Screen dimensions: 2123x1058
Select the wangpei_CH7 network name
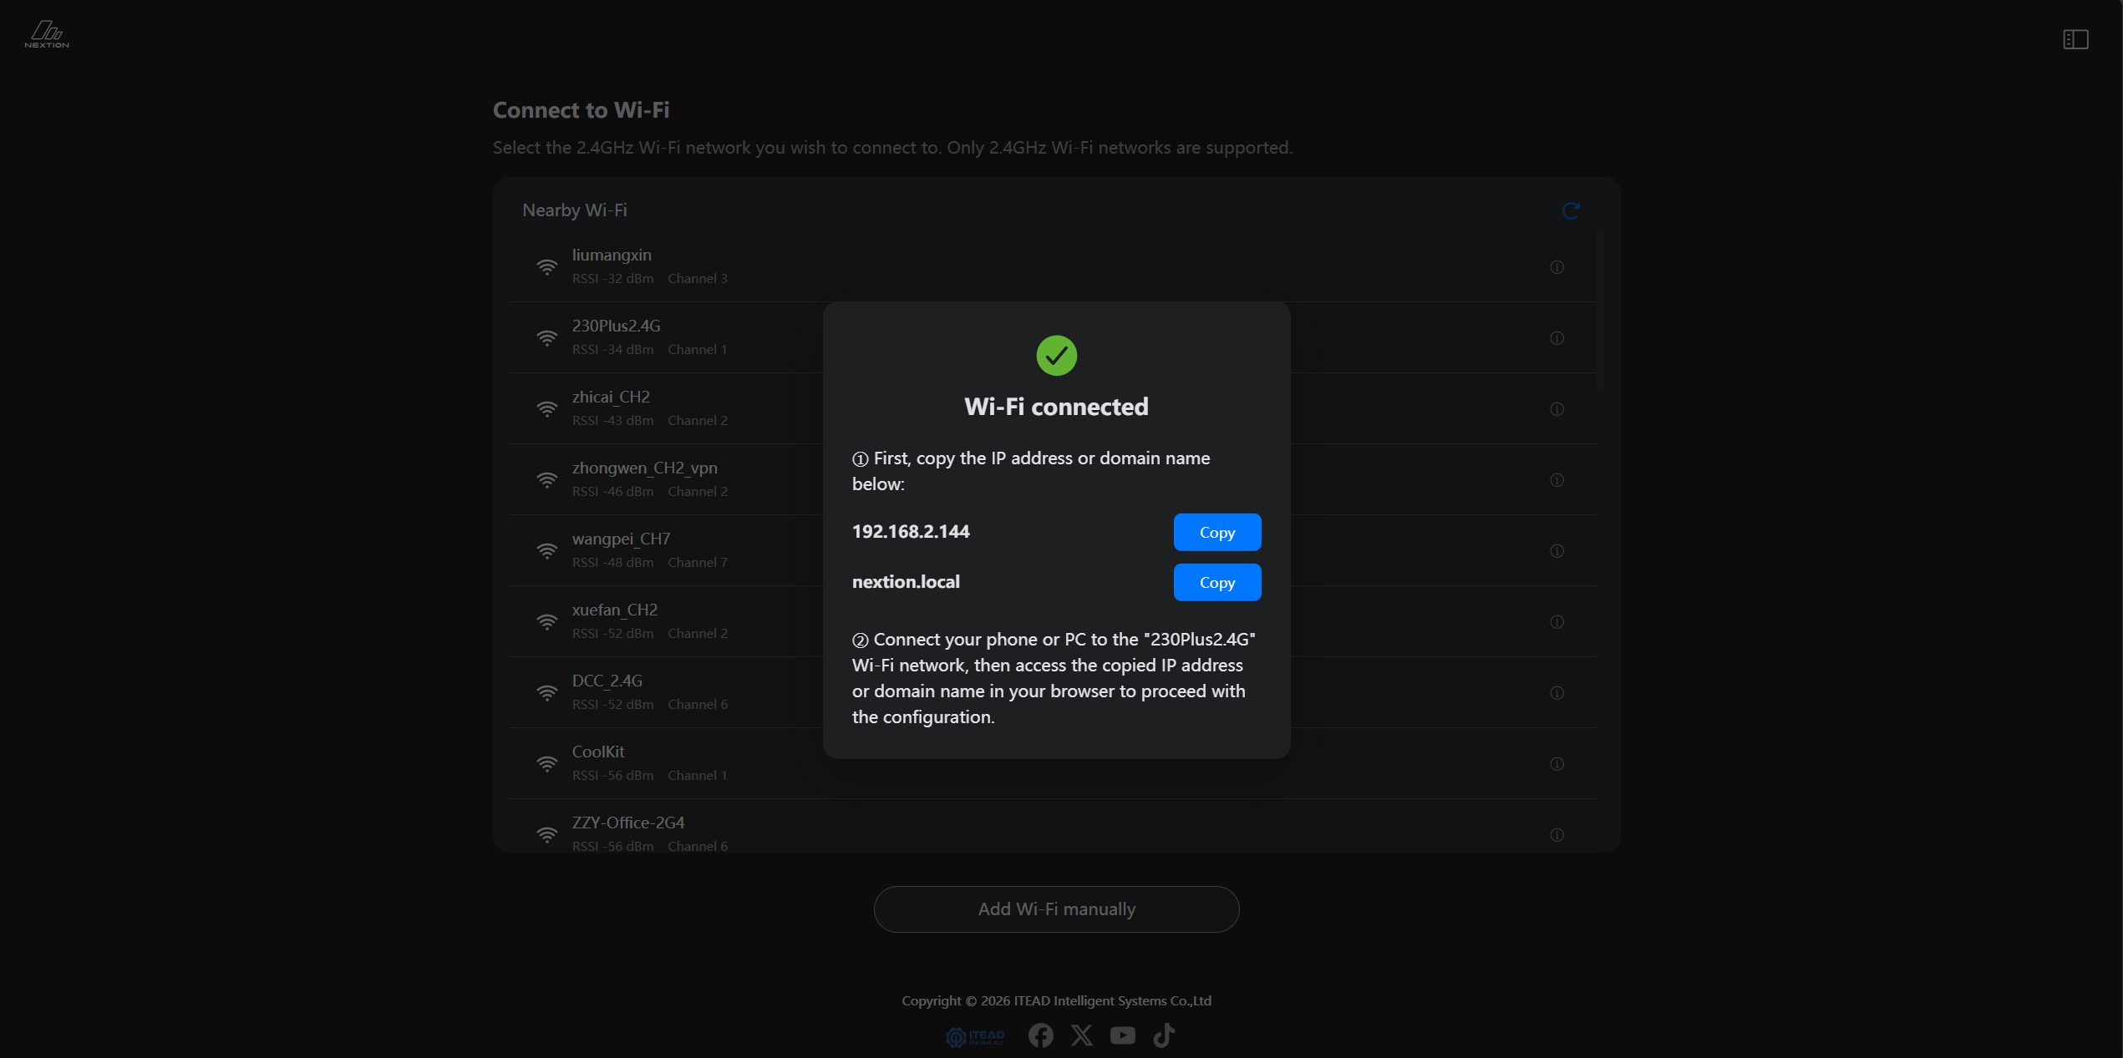pos(622,539)
